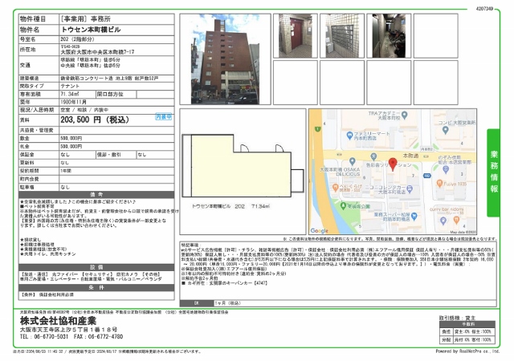
Task: Click the TRAアカデミー pin on the map
Action: [405, 115]
